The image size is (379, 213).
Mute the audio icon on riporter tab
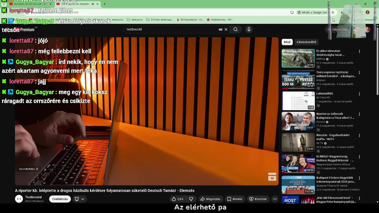(x=93, y=4)
